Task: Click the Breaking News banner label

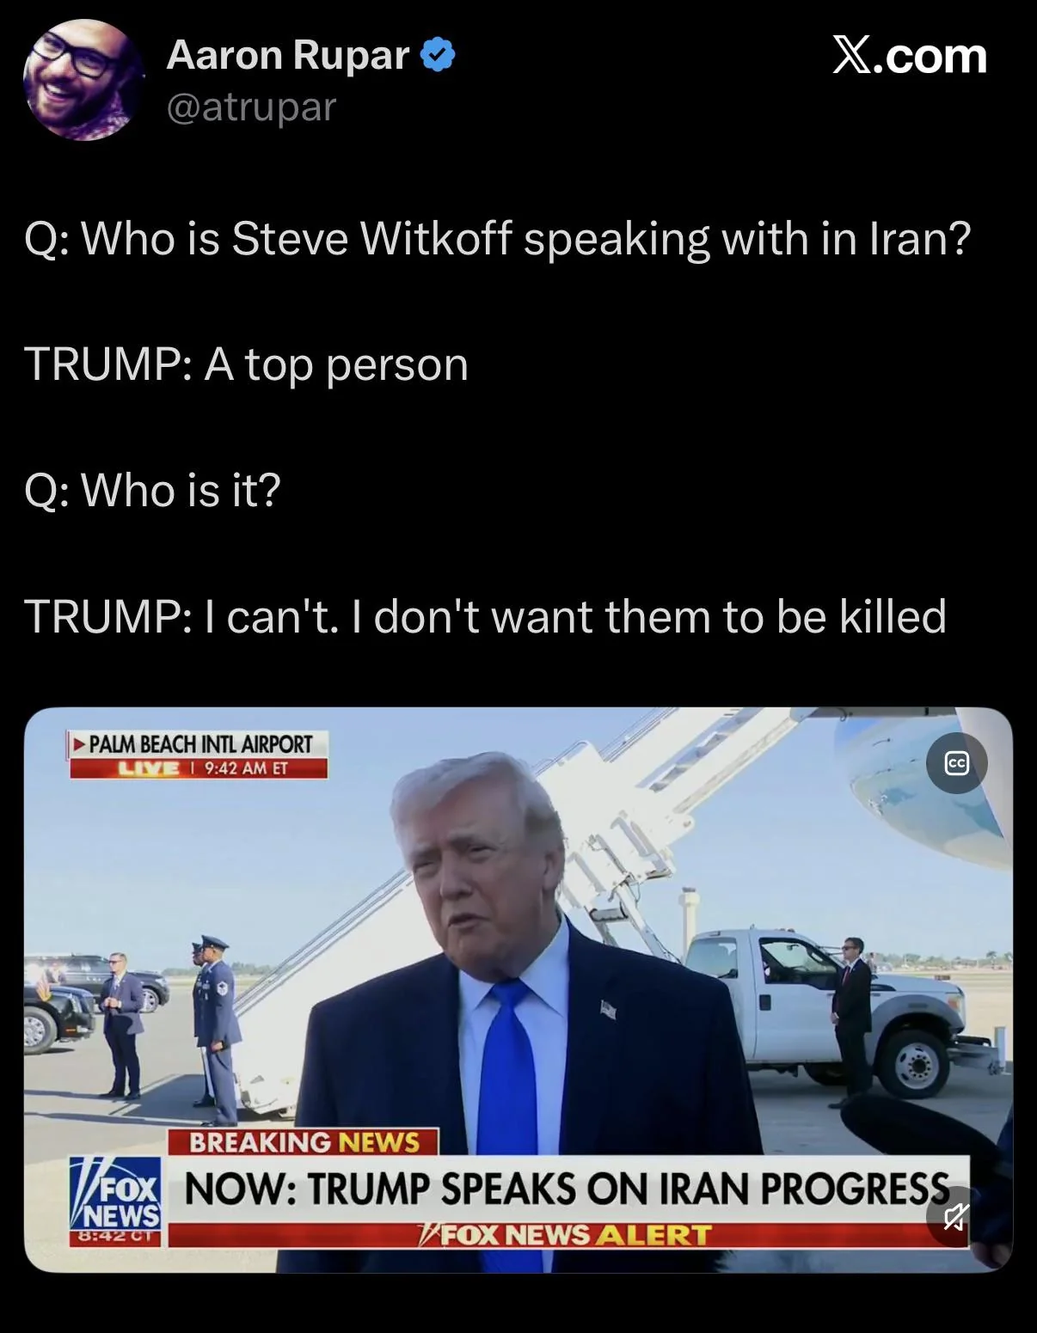Action: pyautogui.click(x=304, y=1142)
